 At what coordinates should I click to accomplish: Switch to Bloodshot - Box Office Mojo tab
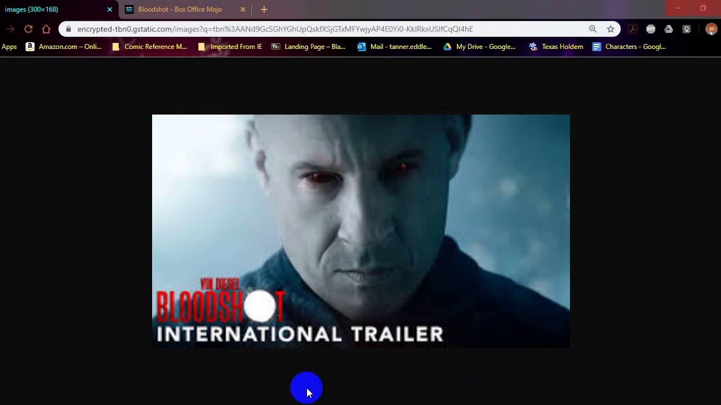click(x=180, y=10)
